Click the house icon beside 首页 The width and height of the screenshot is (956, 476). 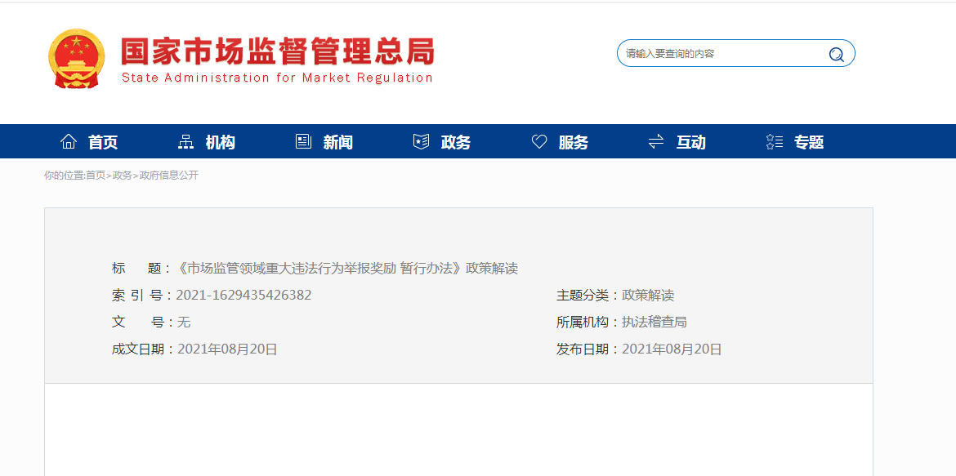click(69, 141)
